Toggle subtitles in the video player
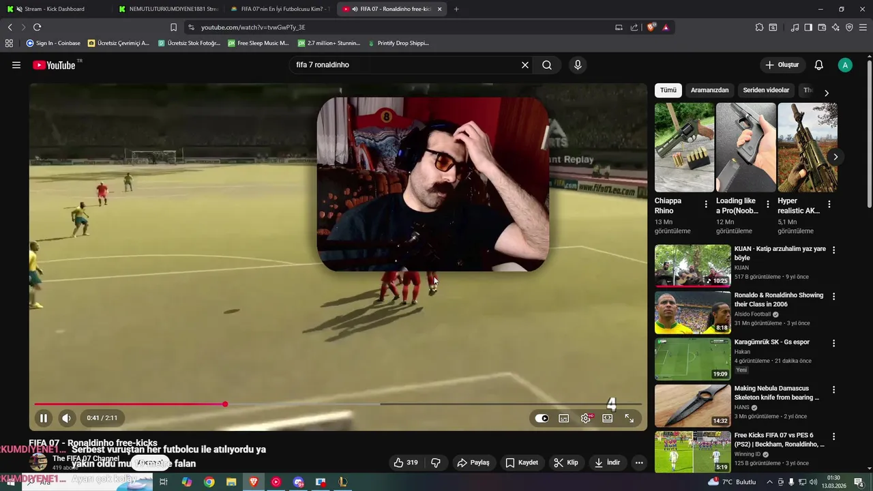 (564, 418)
